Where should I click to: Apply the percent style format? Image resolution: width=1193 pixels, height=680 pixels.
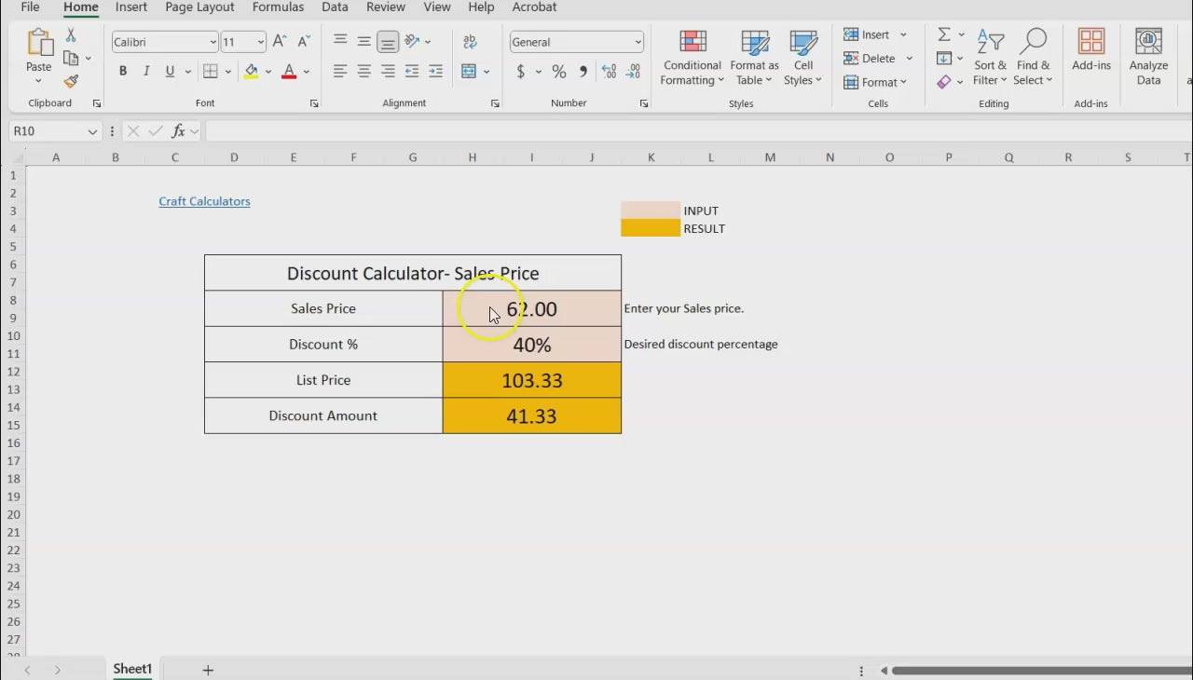click(x=558, y=72)
